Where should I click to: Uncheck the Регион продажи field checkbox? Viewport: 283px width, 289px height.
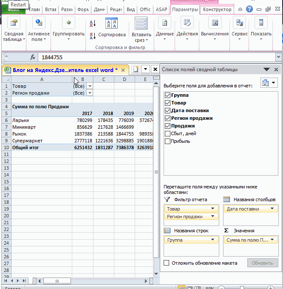coord(167,118)
